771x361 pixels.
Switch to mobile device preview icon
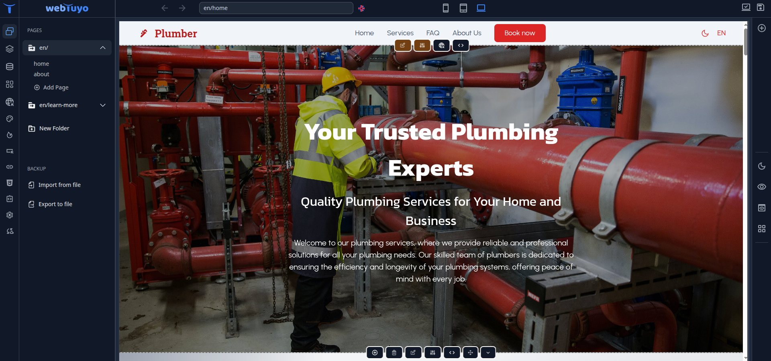(x=445, y=8)
